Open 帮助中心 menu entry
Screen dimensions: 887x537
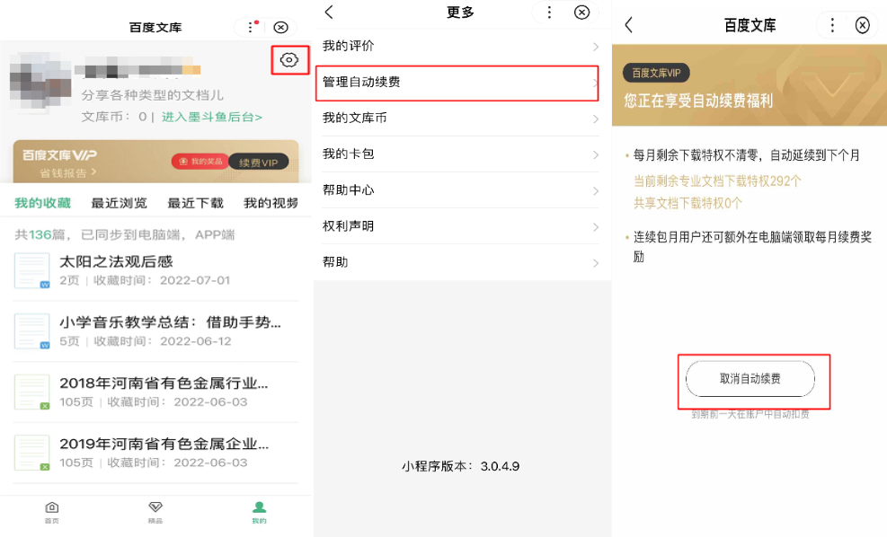point(460,190)
